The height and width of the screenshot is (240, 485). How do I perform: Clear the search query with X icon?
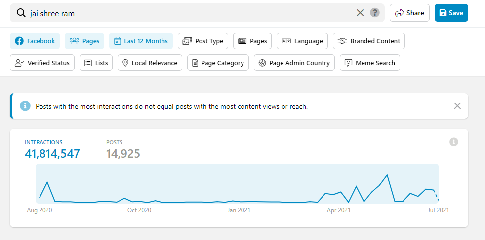[360, 13]
